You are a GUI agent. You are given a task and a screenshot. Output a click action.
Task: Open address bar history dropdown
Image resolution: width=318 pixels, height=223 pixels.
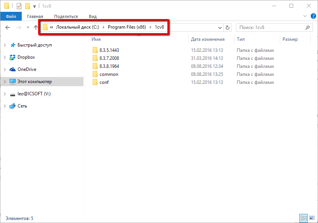tap(220, 27)
